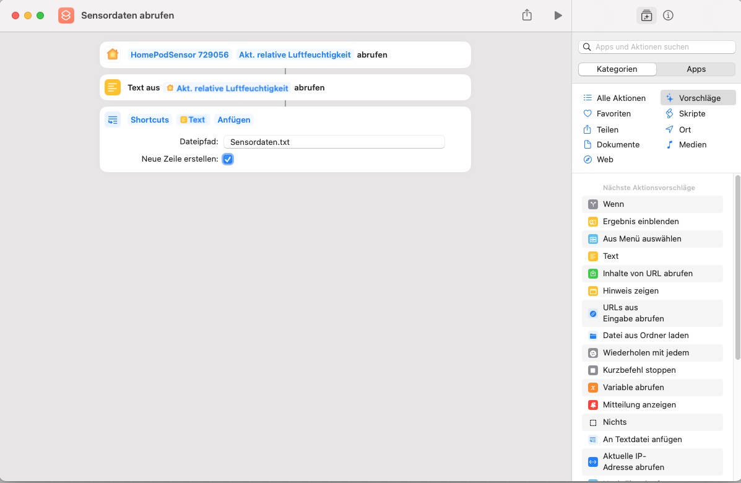
Task: Open the Teilen category
Action: (601, 129)
